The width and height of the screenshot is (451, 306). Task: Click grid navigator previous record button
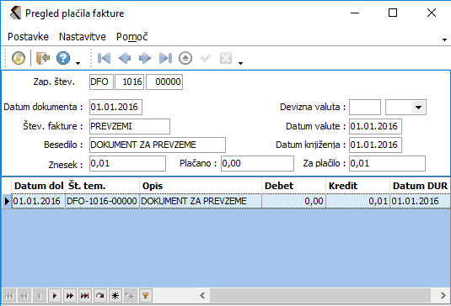40,295
